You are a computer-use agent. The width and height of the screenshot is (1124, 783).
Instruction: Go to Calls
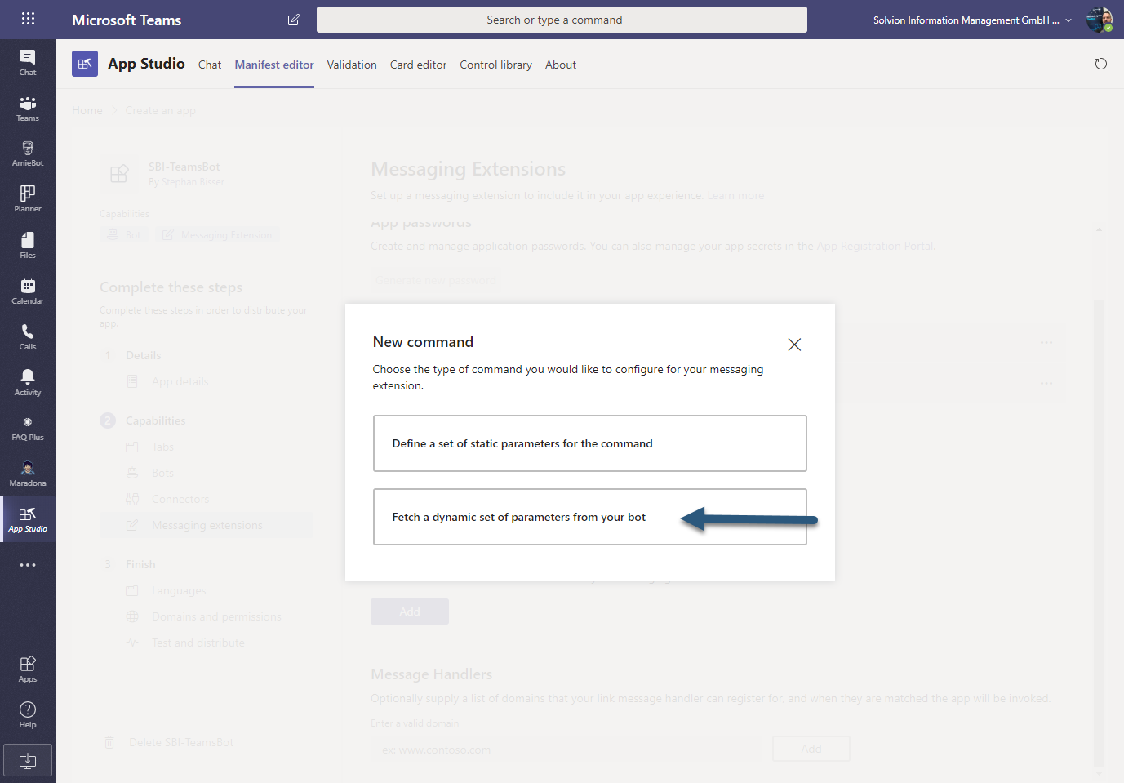[x=28, y=336]
